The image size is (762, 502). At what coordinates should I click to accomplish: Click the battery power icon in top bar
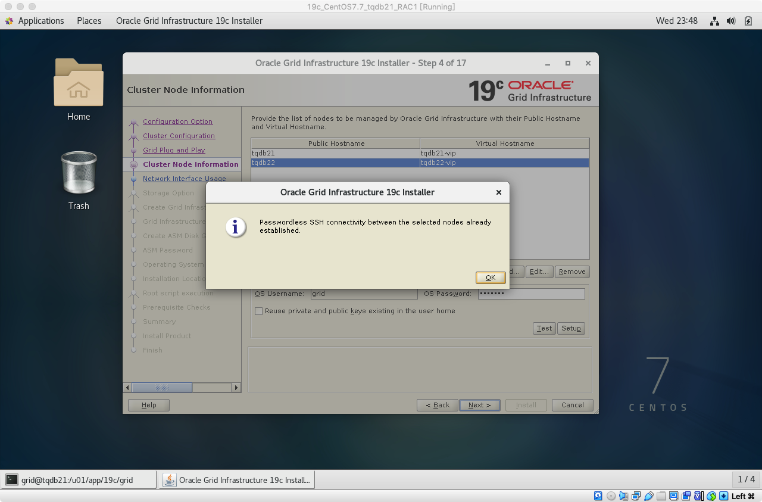pos(748,21)
